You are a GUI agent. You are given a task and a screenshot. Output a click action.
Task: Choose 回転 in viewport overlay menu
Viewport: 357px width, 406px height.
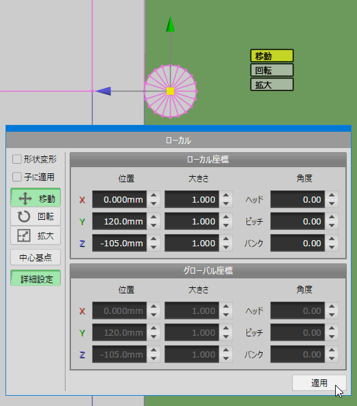click(x=272, y=70)
